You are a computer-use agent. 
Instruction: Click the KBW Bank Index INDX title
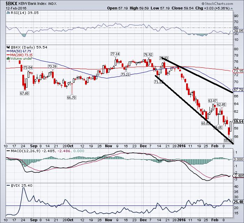(38, 3)
